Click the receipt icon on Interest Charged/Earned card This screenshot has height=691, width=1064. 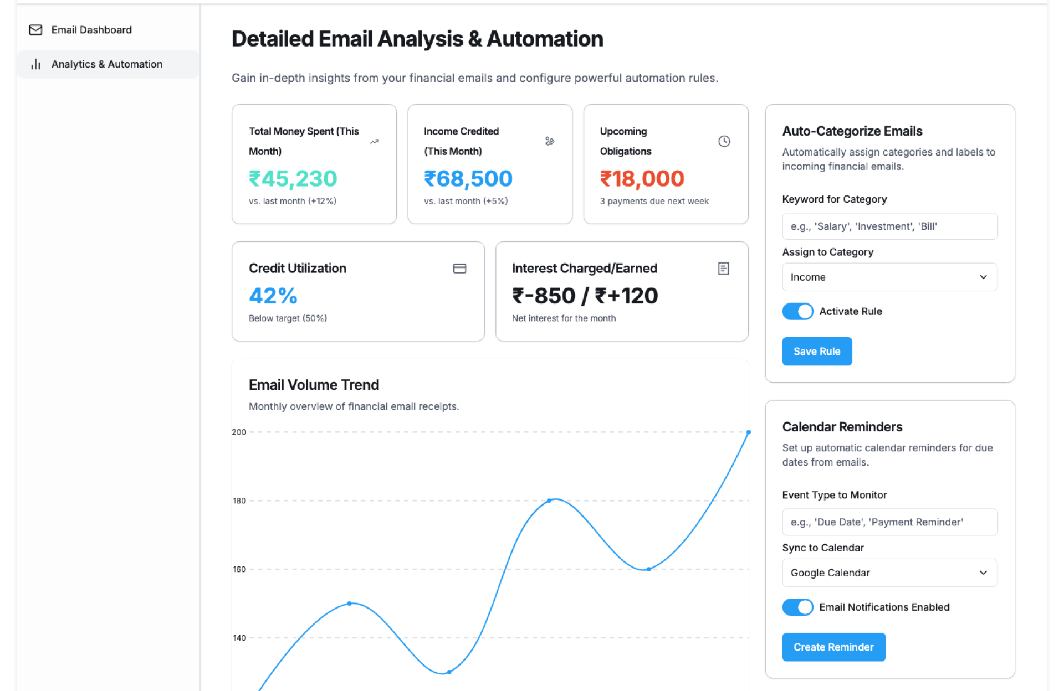pos(723,269)
